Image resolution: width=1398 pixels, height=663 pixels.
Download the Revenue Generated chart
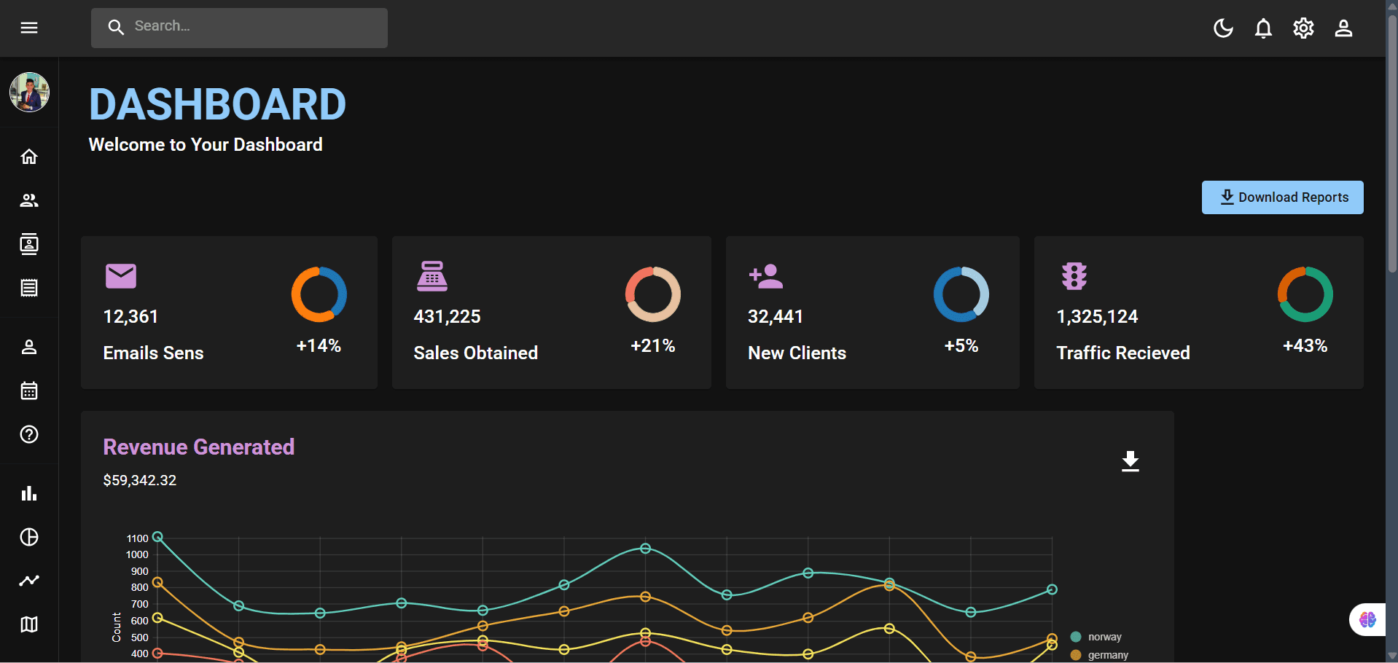1130,461
